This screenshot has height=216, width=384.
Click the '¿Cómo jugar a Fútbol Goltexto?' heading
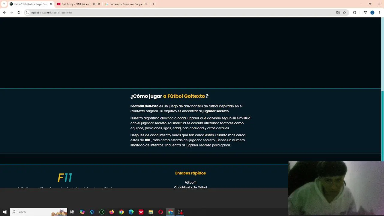[x=169, y=96]
